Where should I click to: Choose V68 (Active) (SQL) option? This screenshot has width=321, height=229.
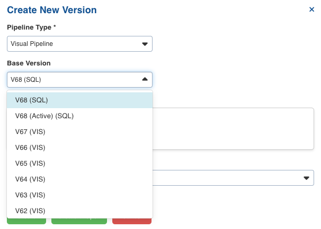pyautogui.click(x=79, y=116)
